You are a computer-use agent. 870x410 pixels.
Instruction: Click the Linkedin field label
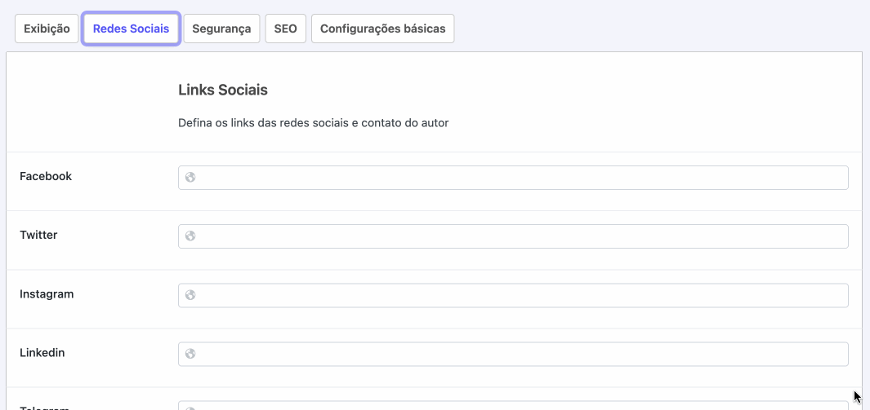pos(42,352)
